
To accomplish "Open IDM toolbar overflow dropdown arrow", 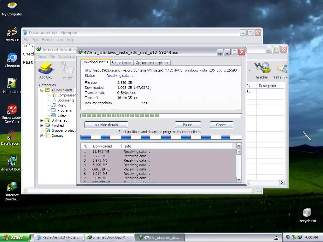I will point(250,70).
